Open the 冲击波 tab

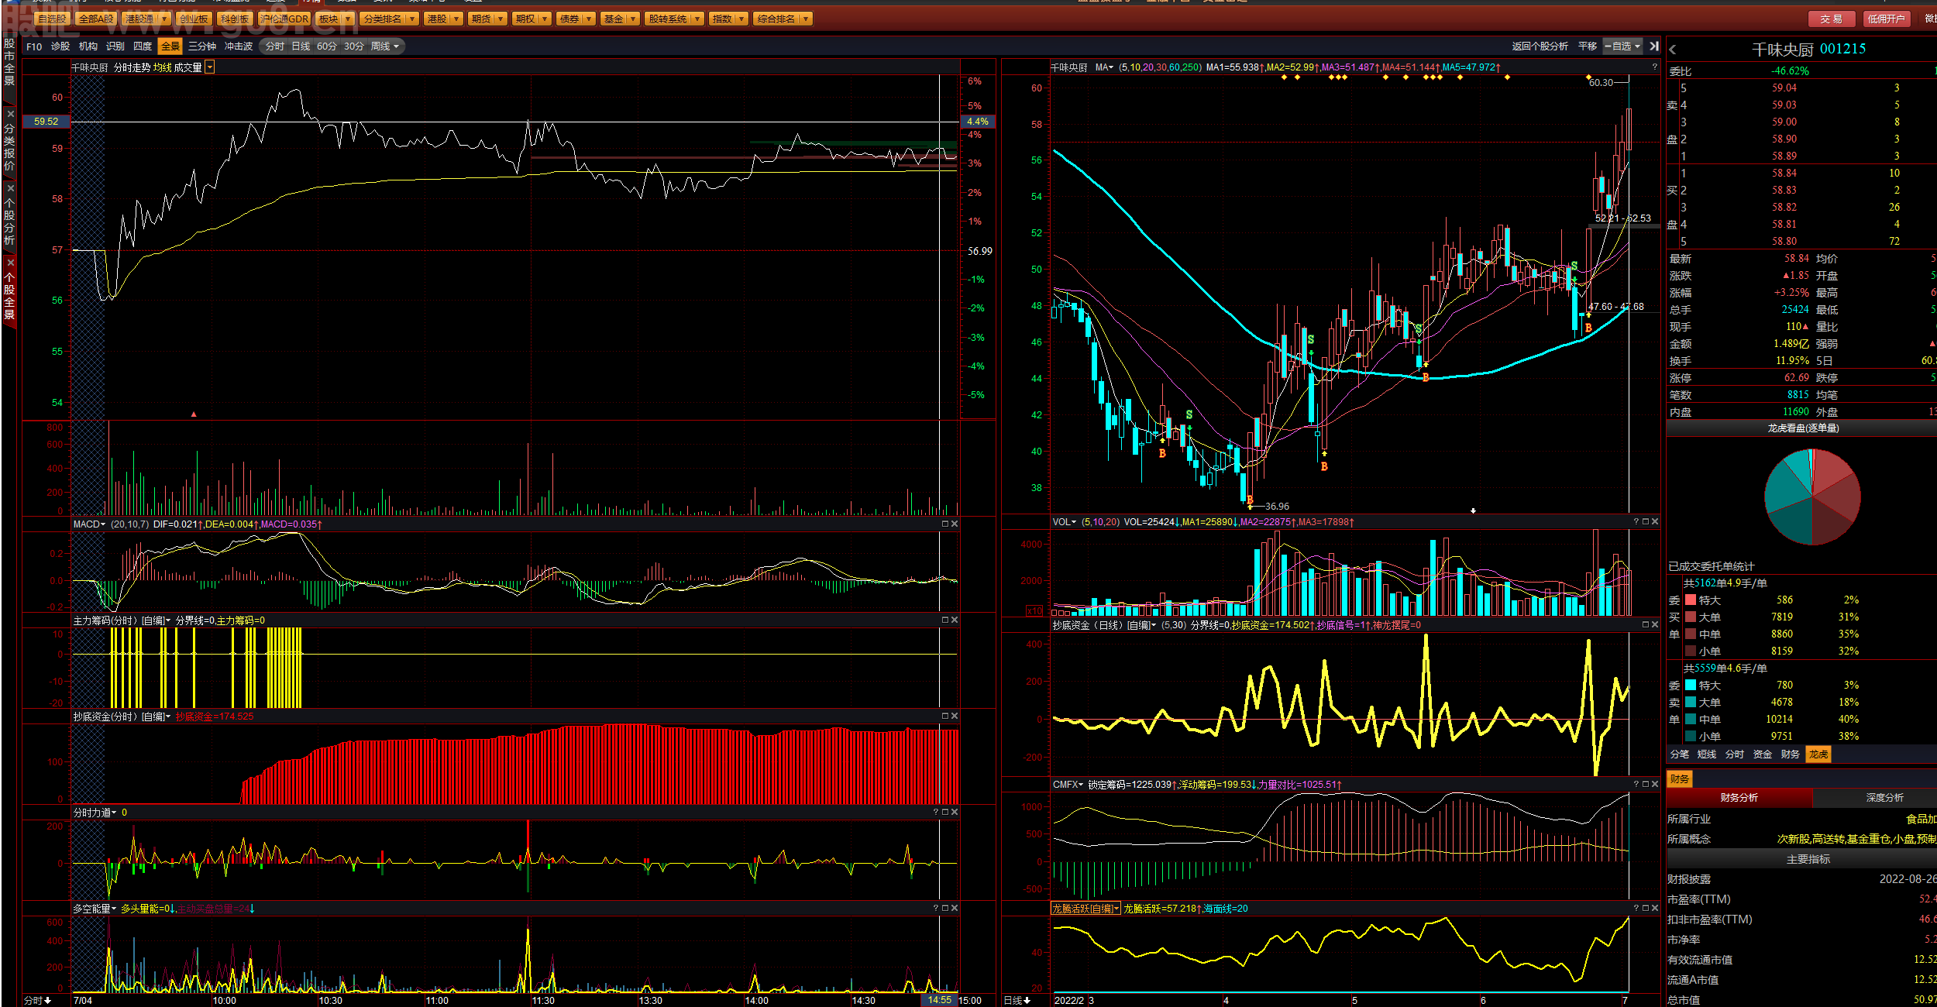(x=239, y=46)
